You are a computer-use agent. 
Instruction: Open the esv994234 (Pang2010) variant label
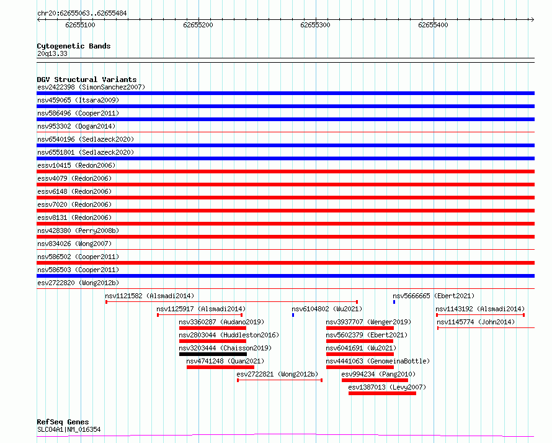click(x=378, y=374)
